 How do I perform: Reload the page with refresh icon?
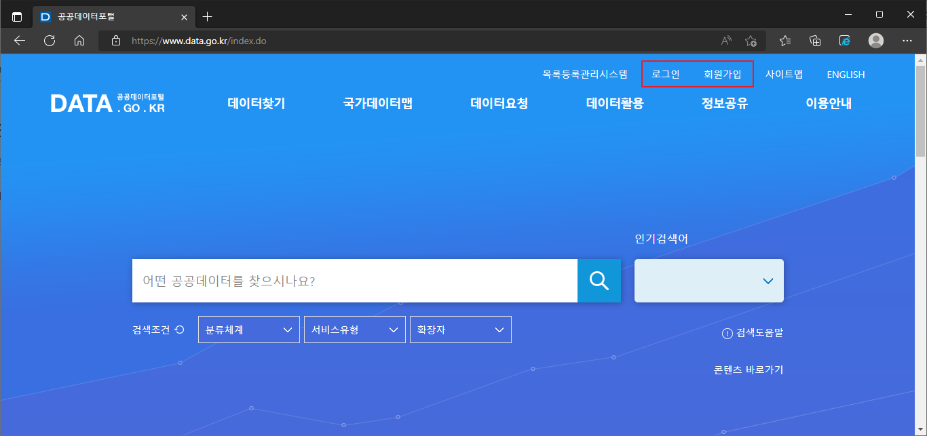click(x=50, y=41)
